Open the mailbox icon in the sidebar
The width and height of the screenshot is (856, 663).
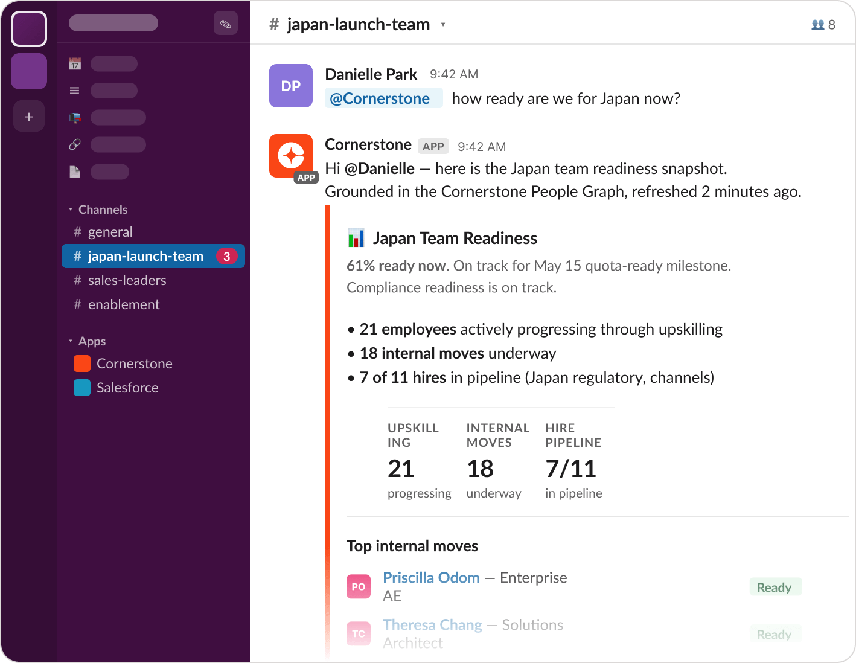[x=75, y=118]
